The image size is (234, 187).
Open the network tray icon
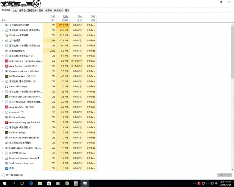click(203, 183)
